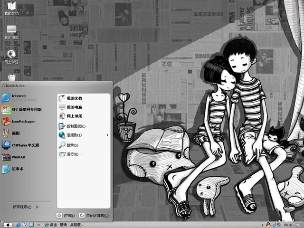This screenshot has width=304, height=228.
Task: Click the 注销 log off button
Action: click(x=66, y=215)
